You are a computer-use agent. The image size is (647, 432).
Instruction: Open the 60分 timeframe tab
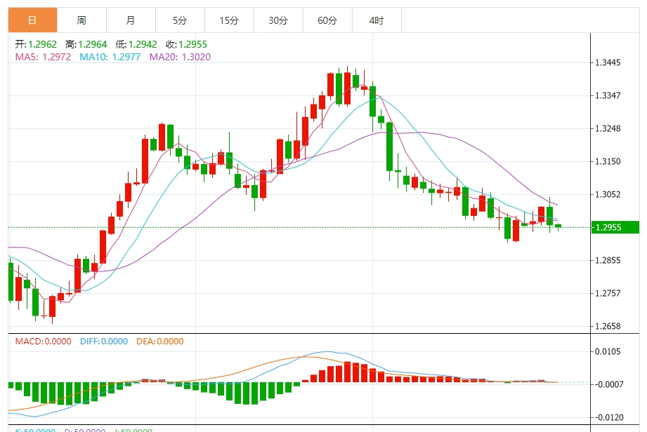(327, 20)
